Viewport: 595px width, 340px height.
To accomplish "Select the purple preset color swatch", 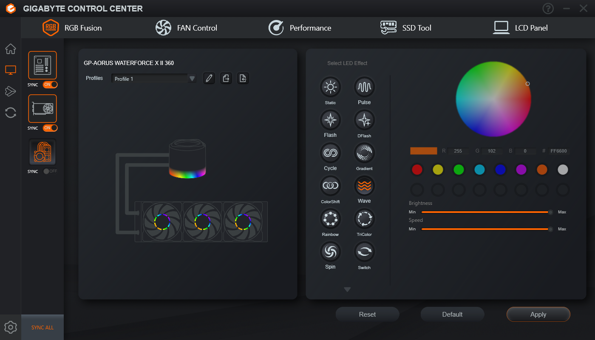I will click(521, 170).
